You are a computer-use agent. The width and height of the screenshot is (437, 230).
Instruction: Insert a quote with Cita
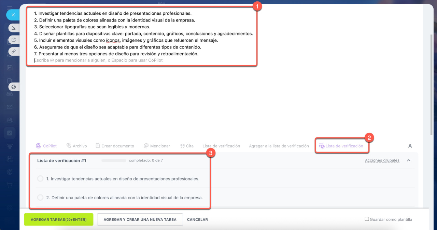[187, 146]
